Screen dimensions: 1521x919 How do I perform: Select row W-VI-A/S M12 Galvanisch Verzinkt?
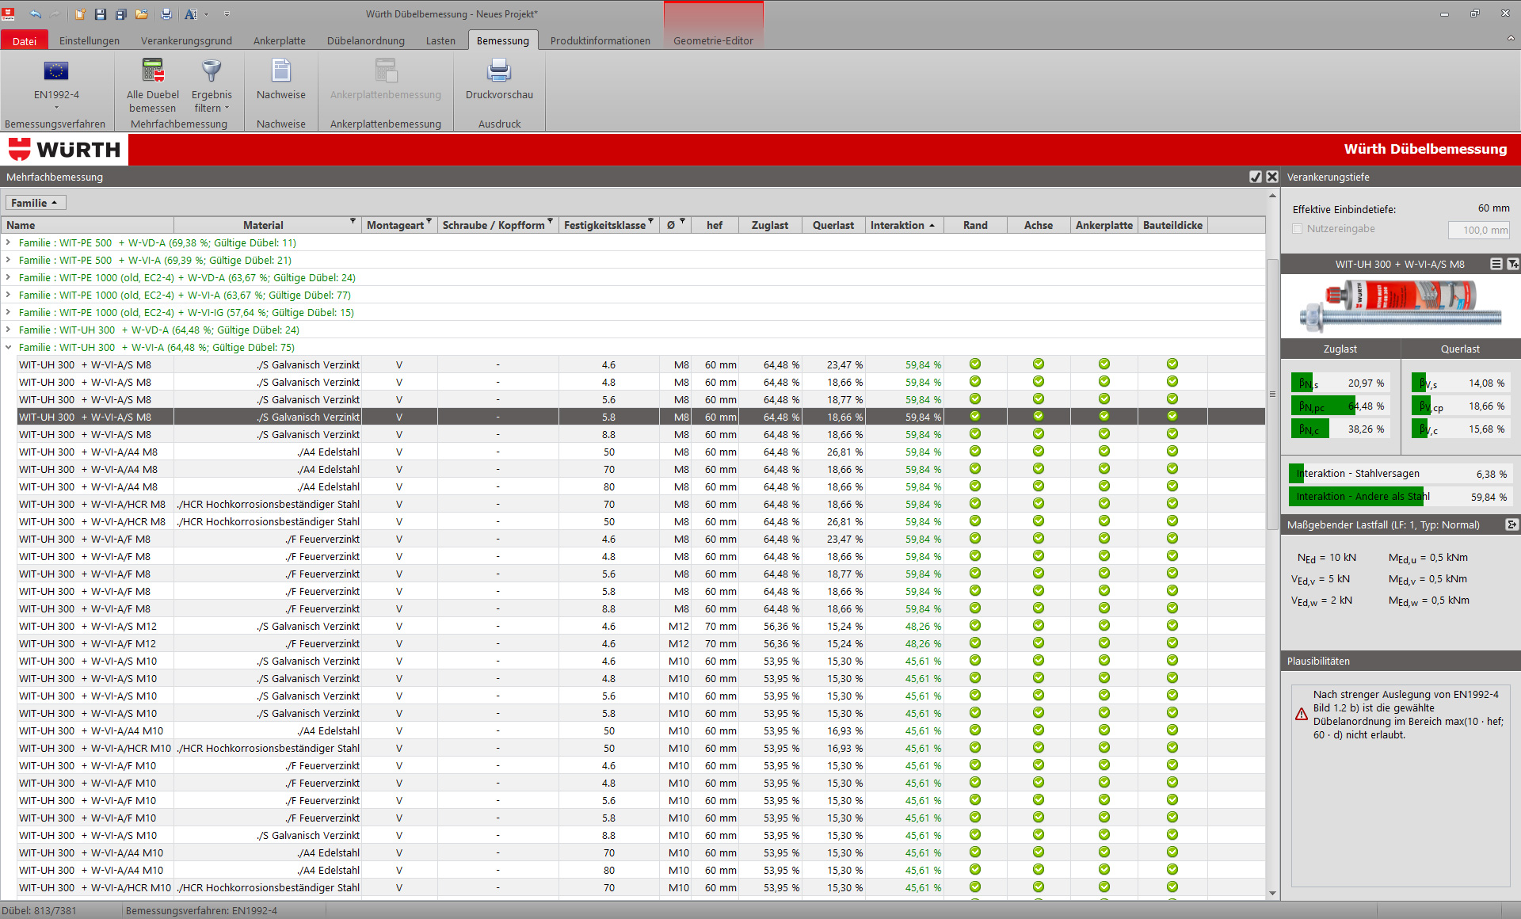pos(640,626)
